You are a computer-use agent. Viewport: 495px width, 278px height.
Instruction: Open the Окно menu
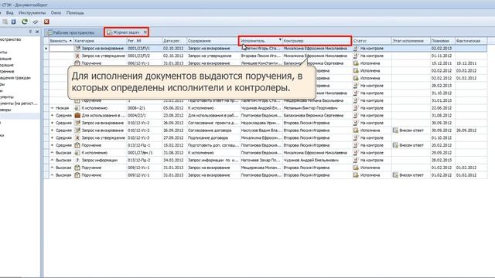(56, 13)
